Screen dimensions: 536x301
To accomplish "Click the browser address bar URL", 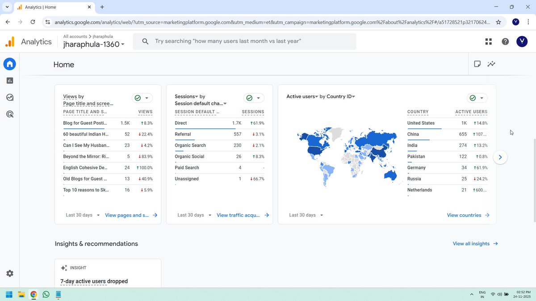I will click(272, 22).
